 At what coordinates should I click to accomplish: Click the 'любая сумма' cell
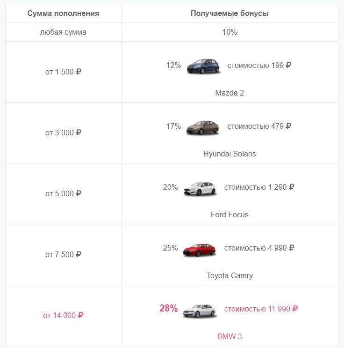tap(63, 32)
